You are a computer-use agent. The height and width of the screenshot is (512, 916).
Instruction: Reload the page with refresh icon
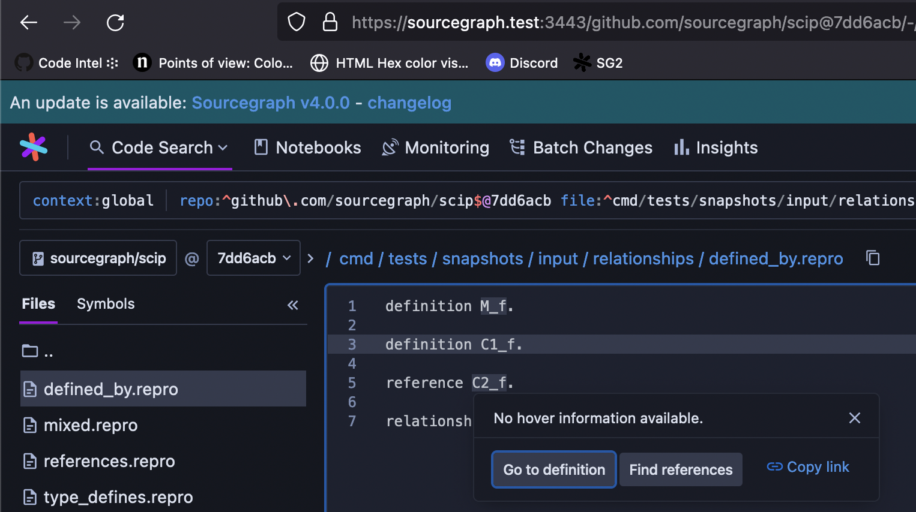point(115,23)
